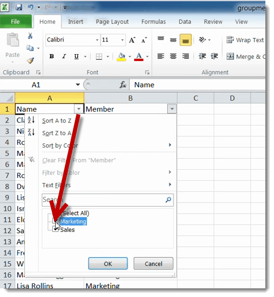Screen dimensions: 274x297
Task: Toggle the Sales checkbox
Action: [55, 229]
